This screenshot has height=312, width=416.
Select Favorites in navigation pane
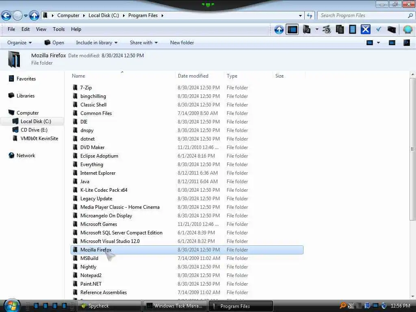[26, 79]
